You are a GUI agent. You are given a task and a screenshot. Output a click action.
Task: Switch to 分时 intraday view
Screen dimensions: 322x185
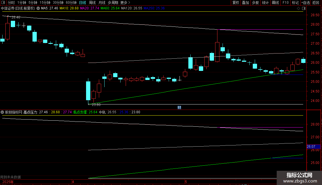tap(11, 3)
